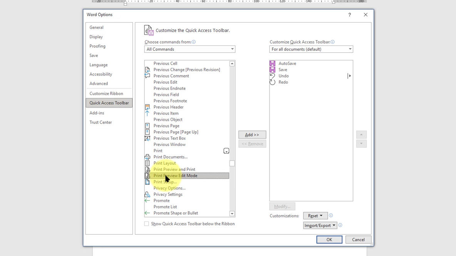456x256 pixels.
Task: Click the Previous Page [Page Up] icon
Action: (148, 132)
